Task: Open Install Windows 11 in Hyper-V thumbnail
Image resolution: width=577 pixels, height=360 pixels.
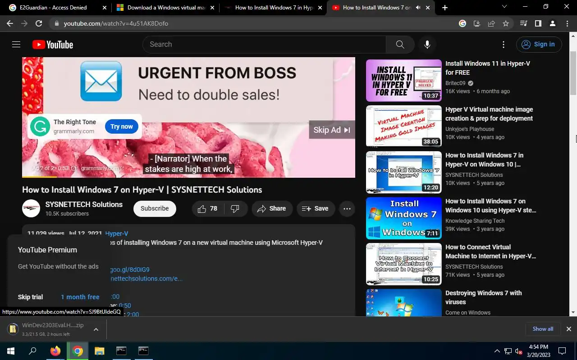Action: pyautogui.click(x=404, y=80)
